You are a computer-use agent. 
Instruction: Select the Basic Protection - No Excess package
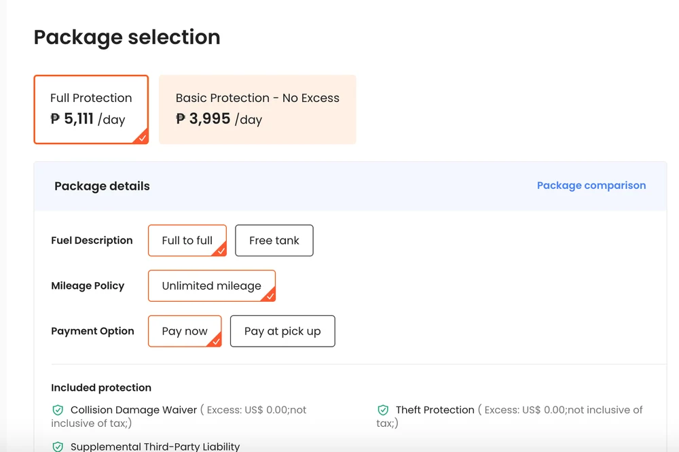click(x=257, y=109)
